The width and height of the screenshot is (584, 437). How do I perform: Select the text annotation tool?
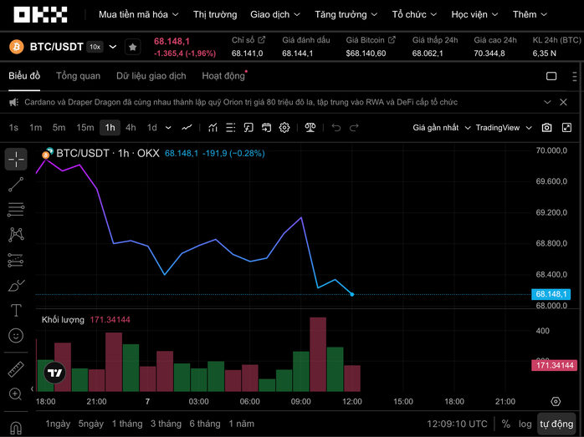[x=16, y=311]
